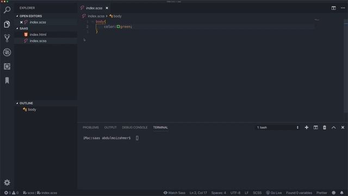Open the Debug view icon
Viewport: 348px width, 196px height.
pos(7,52)
